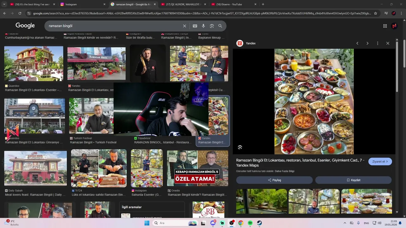Image resolution: width=406 pixels, height=228 pixels.
Task: Switch to 'It's the best thing I've seen' tab
Action: (x=32, y=4)
